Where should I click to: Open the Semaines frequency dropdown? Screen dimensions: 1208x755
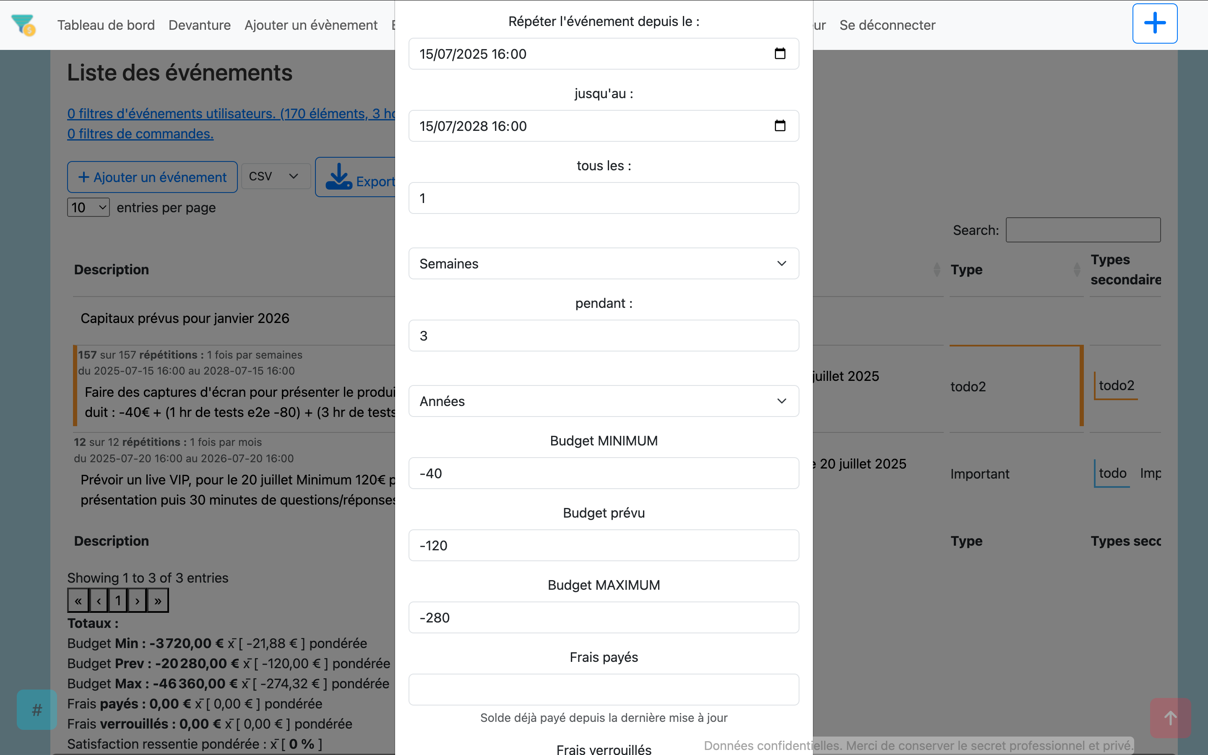coord(604,264)
